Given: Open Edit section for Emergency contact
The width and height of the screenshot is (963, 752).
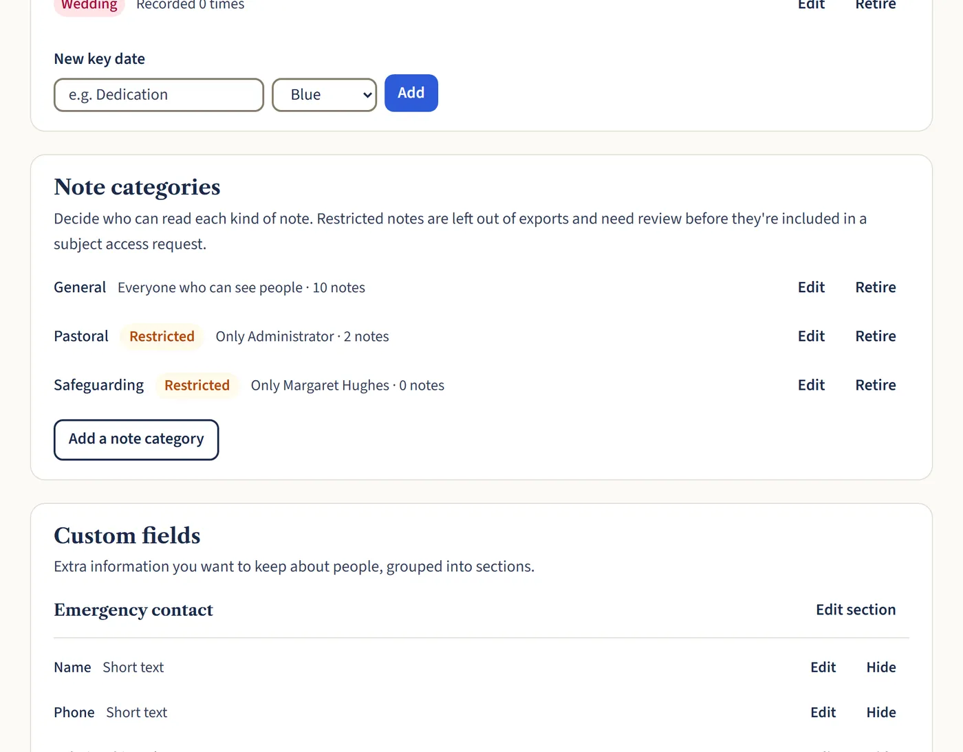Looking at the screenshot, I should 856,610.
